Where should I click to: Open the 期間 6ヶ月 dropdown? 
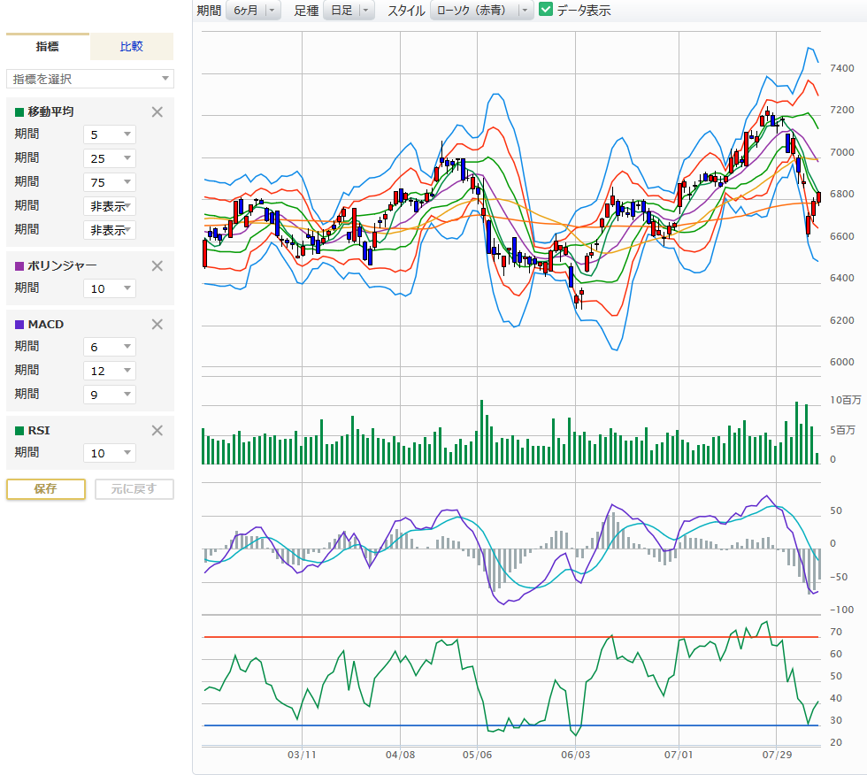click(x=253, y=11)
